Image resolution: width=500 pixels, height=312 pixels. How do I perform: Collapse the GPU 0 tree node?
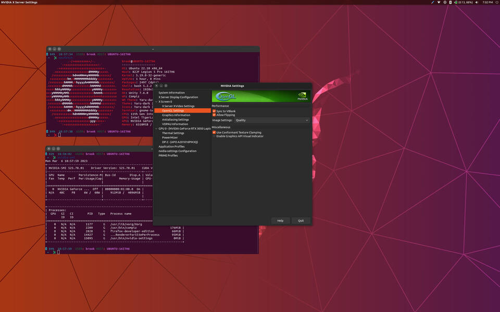(156, 128)
